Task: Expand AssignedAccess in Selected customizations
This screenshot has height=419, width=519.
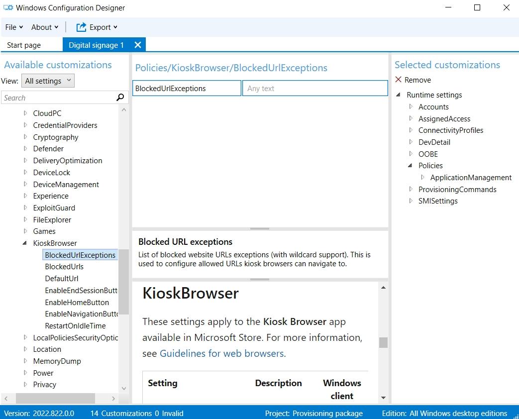Action: click(411, 118)
